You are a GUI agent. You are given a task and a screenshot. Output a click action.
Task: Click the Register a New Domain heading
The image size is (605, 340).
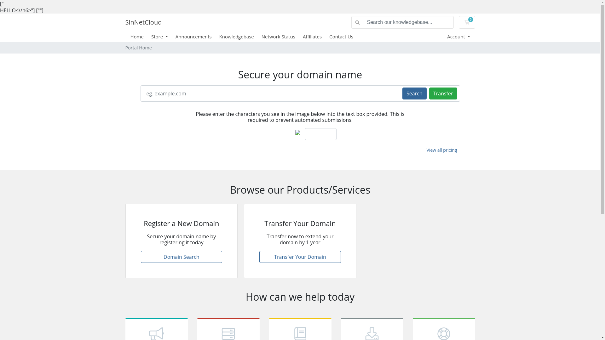181,223
